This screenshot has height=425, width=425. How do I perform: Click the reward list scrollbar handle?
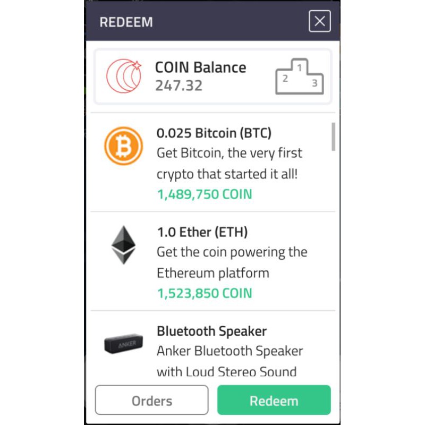click(x=334, y=137)
